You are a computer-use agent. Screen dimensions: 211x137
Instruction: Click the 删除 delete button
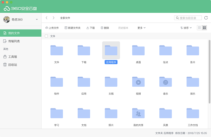click(105, 28)
